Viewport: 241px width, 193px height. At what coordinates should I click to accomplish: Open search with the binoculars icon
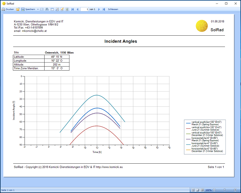tap(47, 9)
